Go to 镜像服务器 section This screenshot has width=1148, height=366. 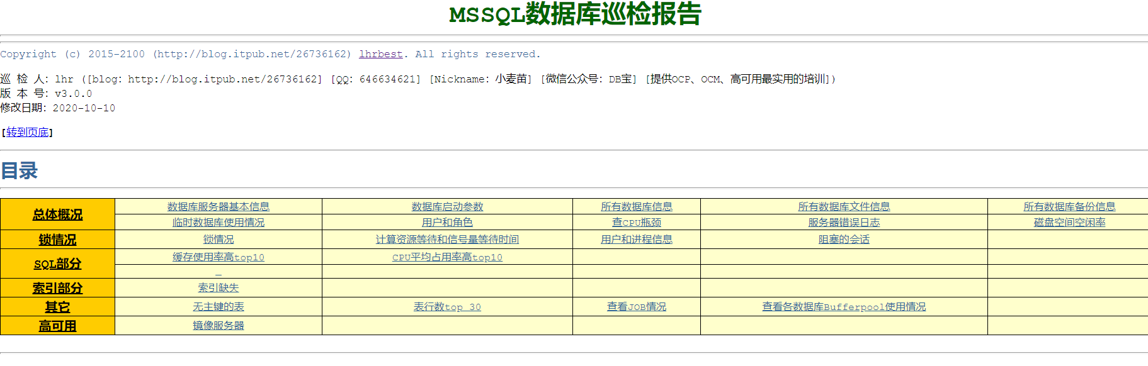[x=219, y=325]
